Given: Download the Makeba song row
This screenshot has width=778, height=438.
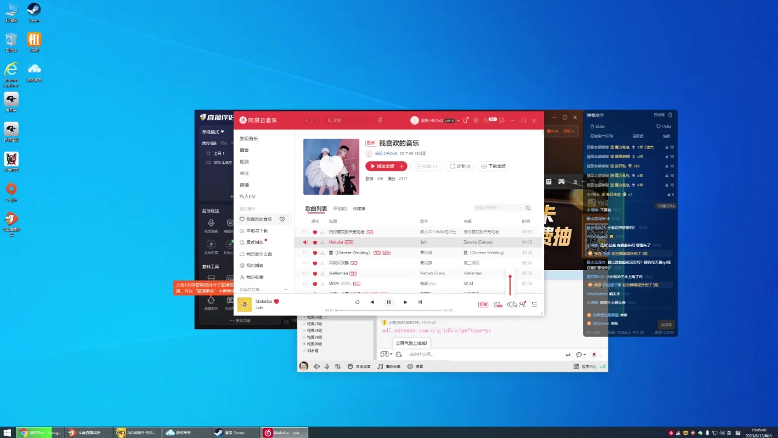Looking at the screenshot, I should click(x=322, y=242).
